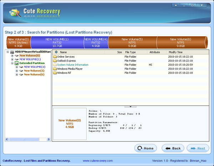
Task: Select NEW VOLUME(1) FAT32 disk bar segment
Action: 57,42
